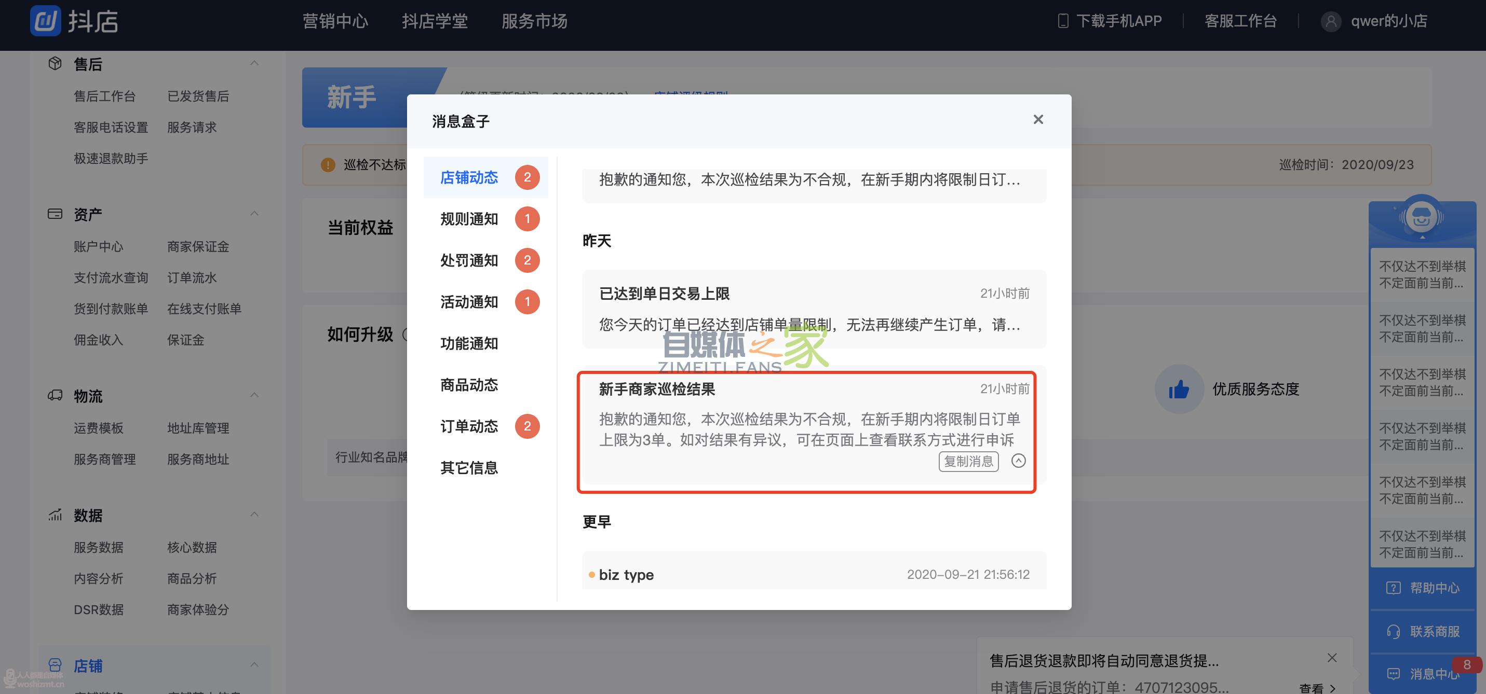Image resolution: width=1486 pixels, height=694 pixels.
Task: Click the 数据 chart icon in the sidebar
Action: (55, 515)
